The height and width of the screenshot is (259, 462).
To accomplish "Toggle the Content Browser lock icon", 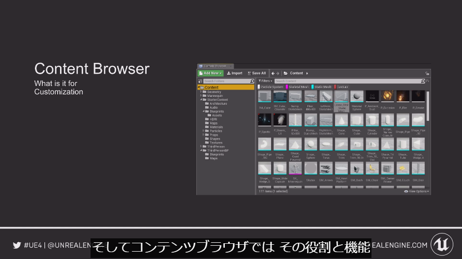I will coord(427,73).
